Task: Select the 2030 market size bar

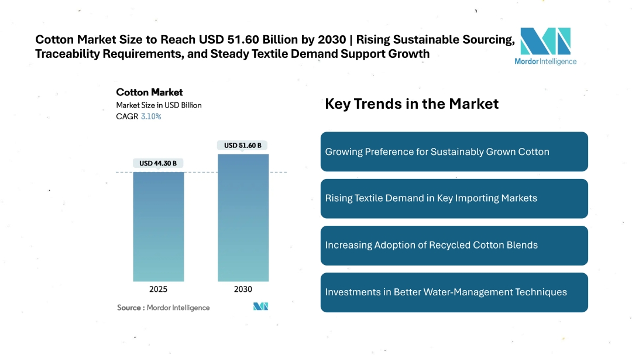Action: point(243,216)
